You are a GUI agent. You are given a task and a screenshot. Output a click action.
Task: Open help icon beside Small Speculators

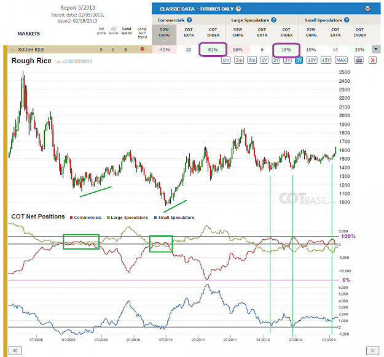347,20
